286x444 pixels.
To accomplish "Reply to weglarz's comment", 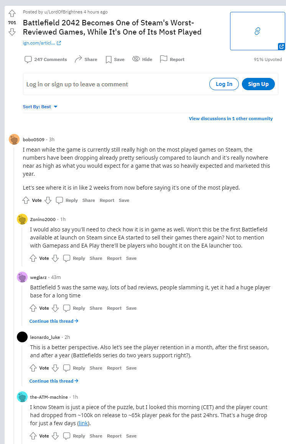I will [74, 308].
